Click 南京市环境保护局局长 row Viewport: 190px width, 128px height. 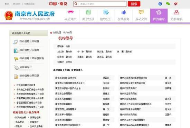[x=146, y=109]
